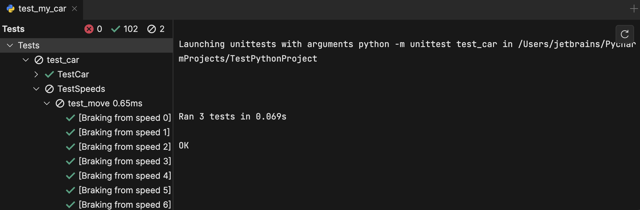Collapse the root Tests node

point(10,45)
